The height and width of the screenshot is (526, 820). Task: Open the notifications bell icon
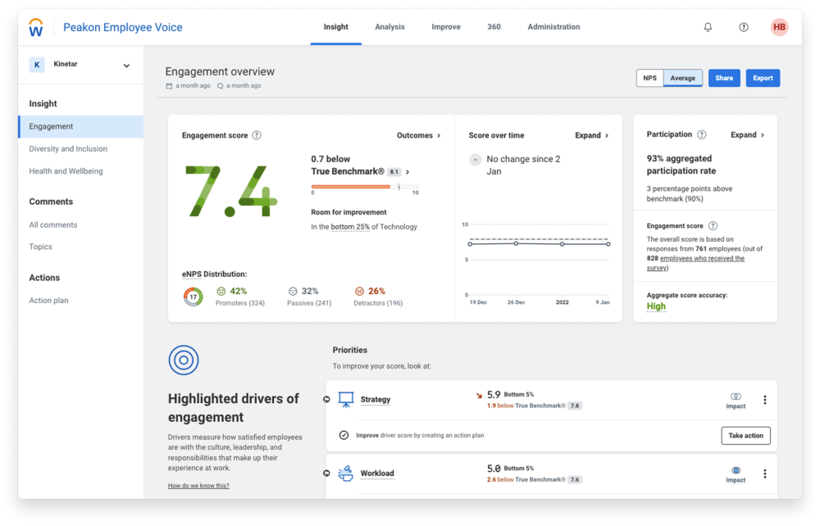(708, 27)
